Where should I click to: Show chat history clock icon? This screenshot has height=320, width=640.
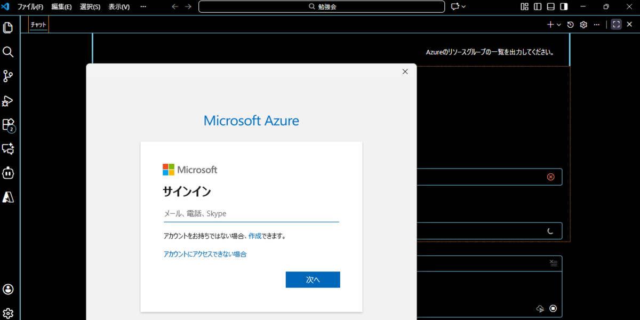(570, 25)
